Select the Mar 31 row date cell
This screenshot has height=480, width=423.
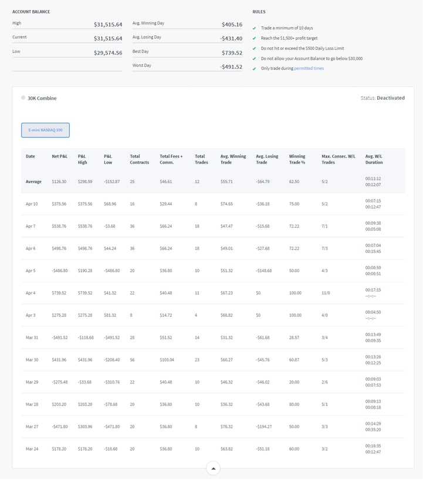32,337
